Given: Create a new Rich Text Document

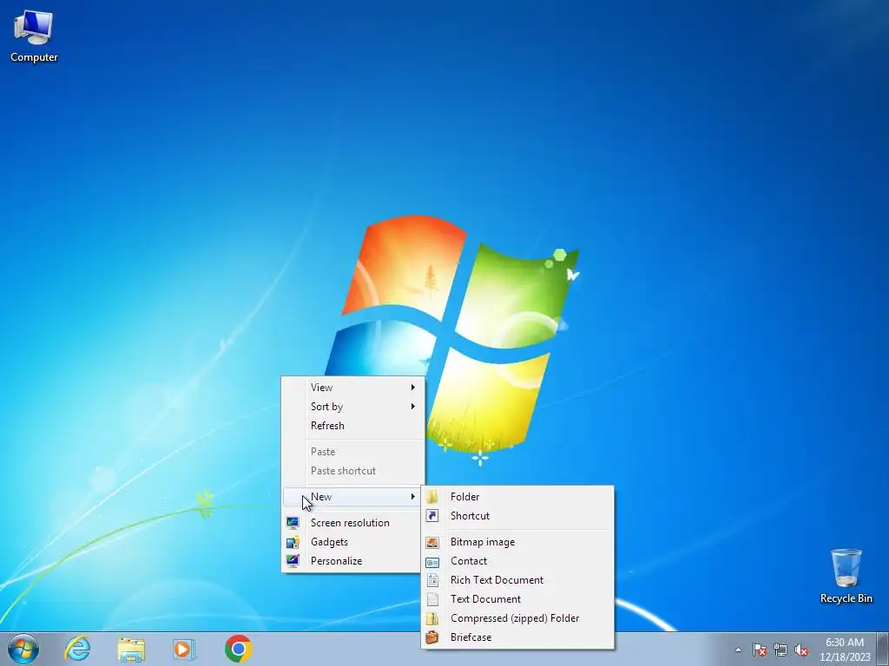Looking at the screenshot, I should 517,580.
